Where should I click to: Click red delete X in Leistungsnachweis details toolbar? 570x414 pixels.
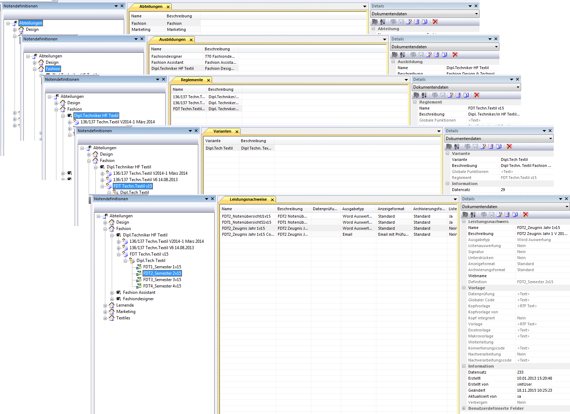pos(526,214)
